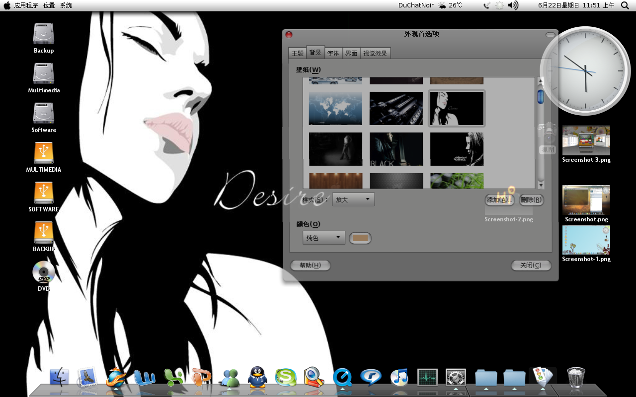This screenshot has height=397, width=636.
Task: Open Finder from the dock
Action: [x=60, y=377]
